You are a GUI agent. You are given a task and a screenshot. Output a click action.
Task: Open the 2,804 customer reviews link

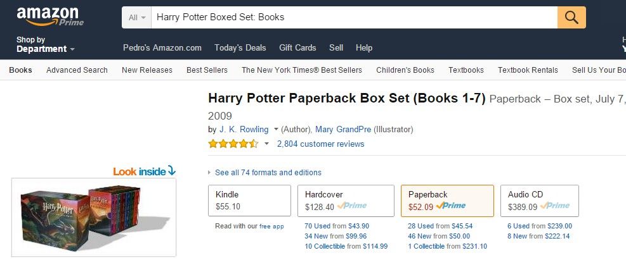pos(320,144)
